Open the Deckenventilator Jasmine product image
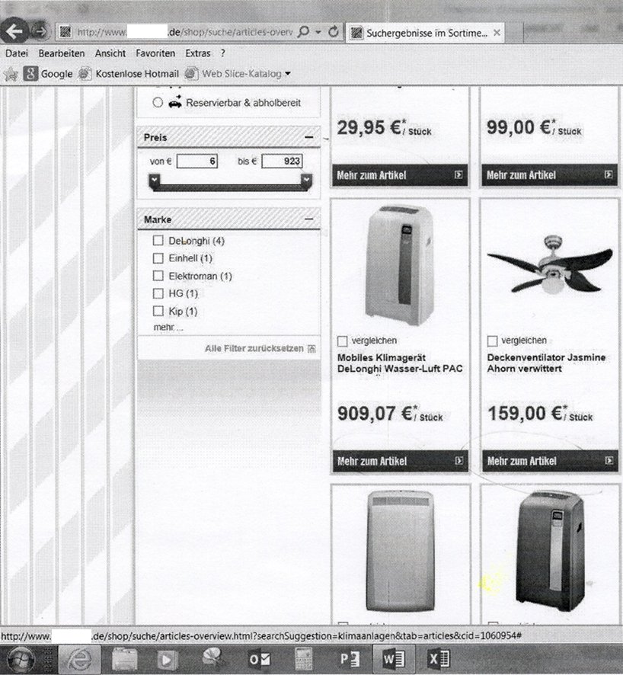623x675 pixels. pos(550,265)
